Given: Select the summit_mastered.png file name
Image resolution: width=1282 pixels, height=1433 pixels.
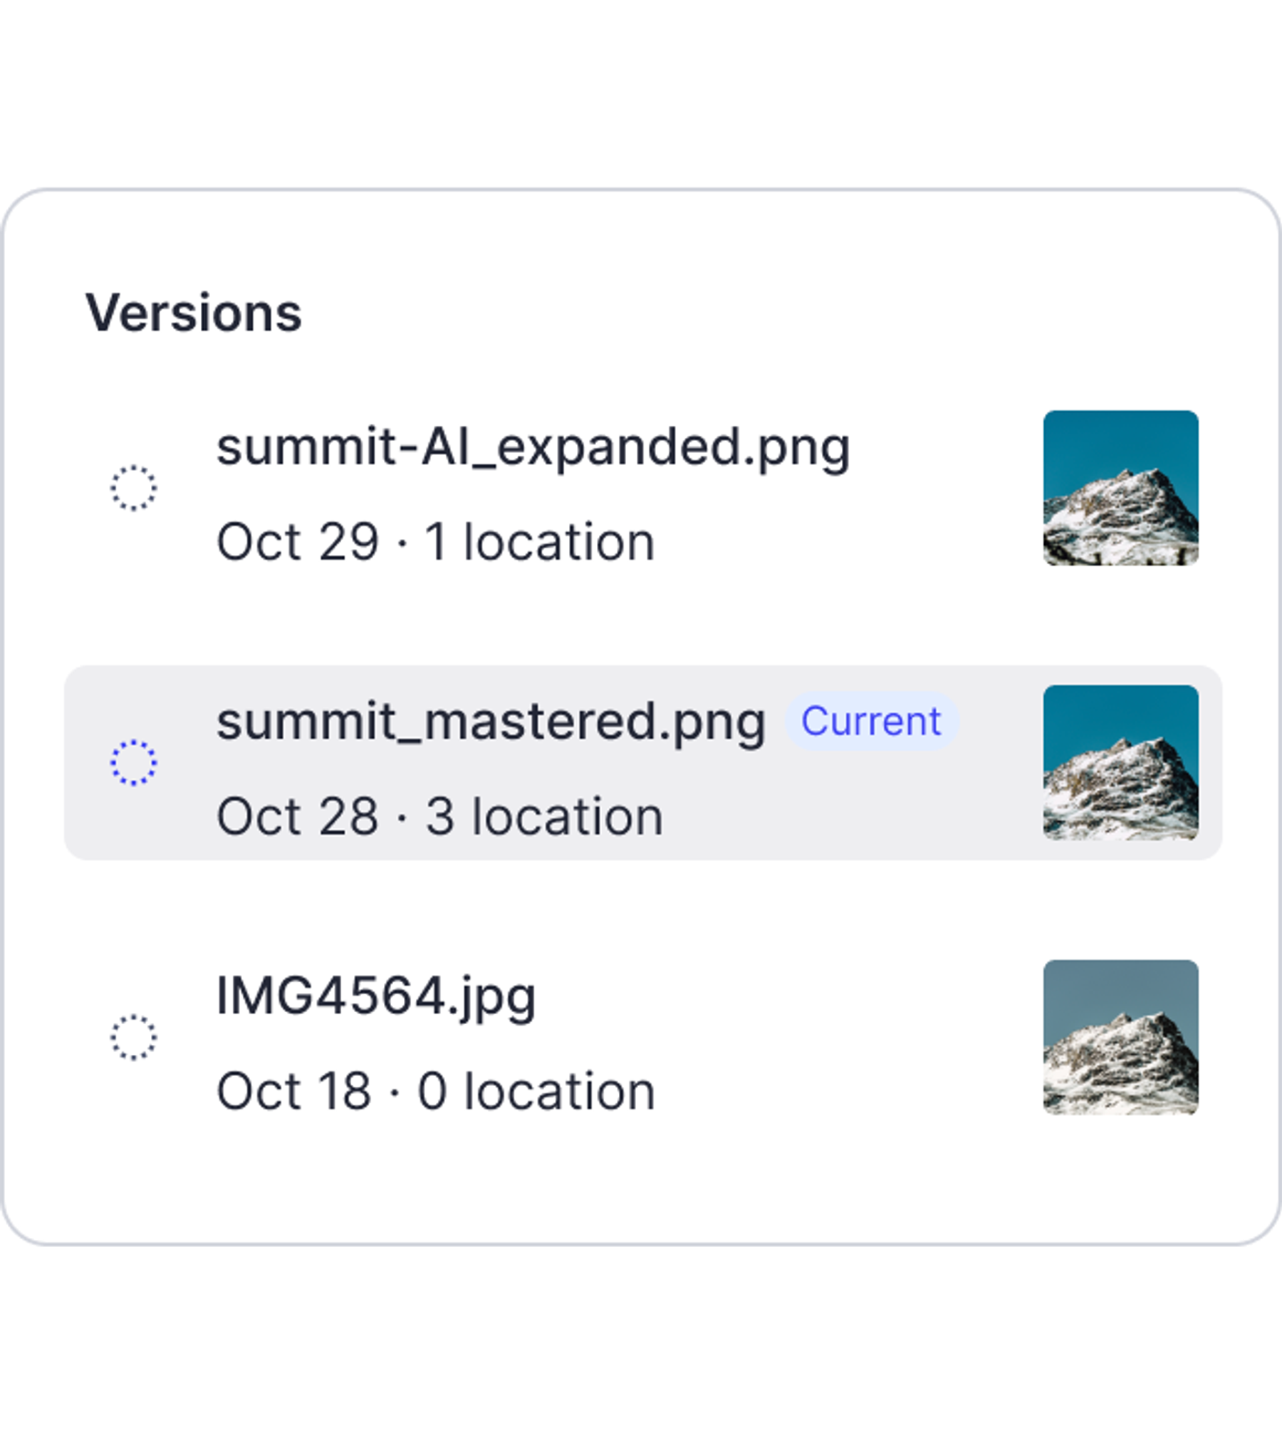Looking at the screenshot, I should (x=491, y=722).
